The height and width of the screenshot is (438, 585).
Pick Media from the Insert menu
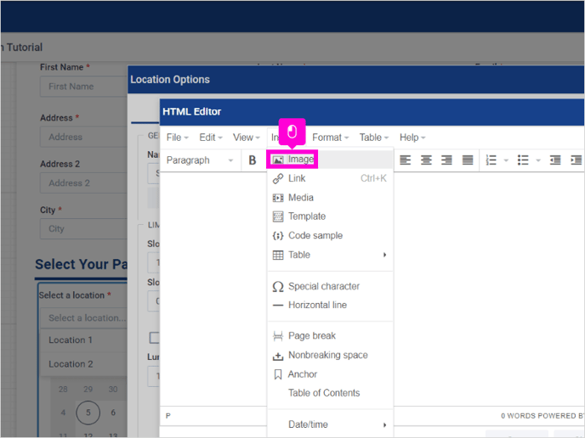[330, 198]
